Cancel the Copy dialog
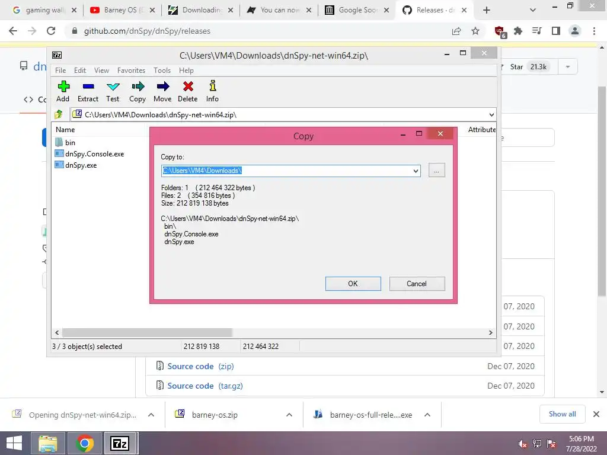This screenshot has height=455, width=607. point(417,284)
